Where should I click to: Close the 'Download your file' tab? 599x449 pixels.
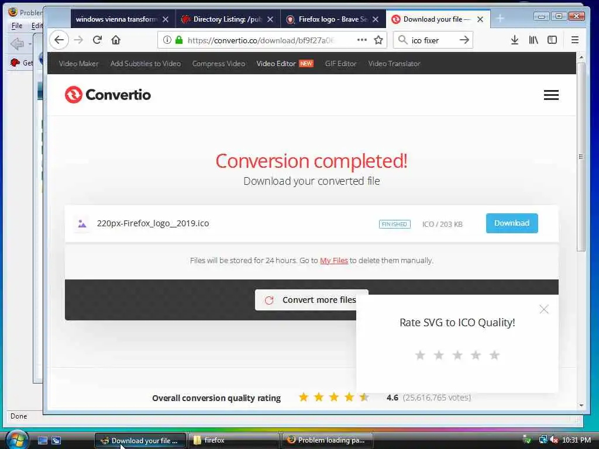[x=480, y=19]
